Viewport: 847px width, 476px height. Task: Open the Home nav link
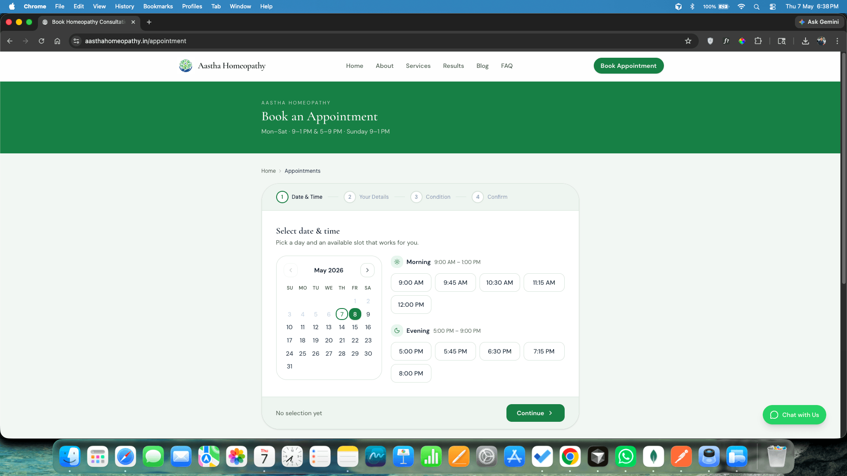pos(355,66)
